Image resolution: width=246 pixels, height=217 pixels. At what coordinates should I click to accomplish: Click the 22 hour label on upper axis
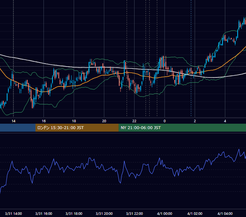point(134,121)
